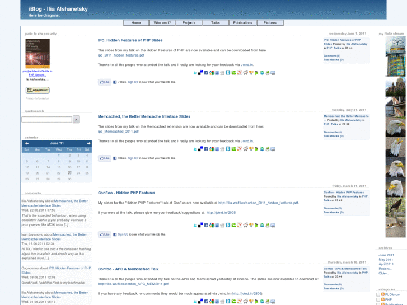Click StumbleUpon icon under Memcached Interface Slides post
The image size is (407, 305).
click(x=262, y=149)
